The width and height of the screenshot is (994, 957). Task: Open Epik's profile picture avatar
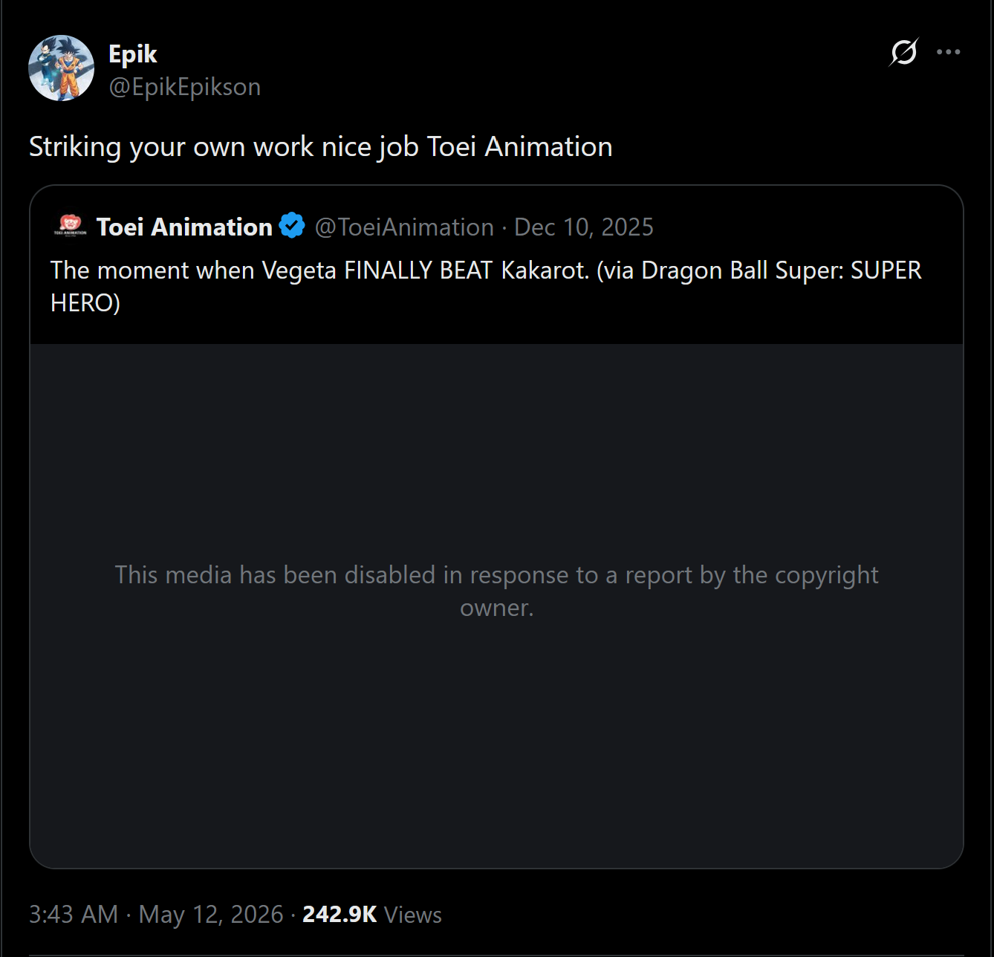tap(61, 68)
